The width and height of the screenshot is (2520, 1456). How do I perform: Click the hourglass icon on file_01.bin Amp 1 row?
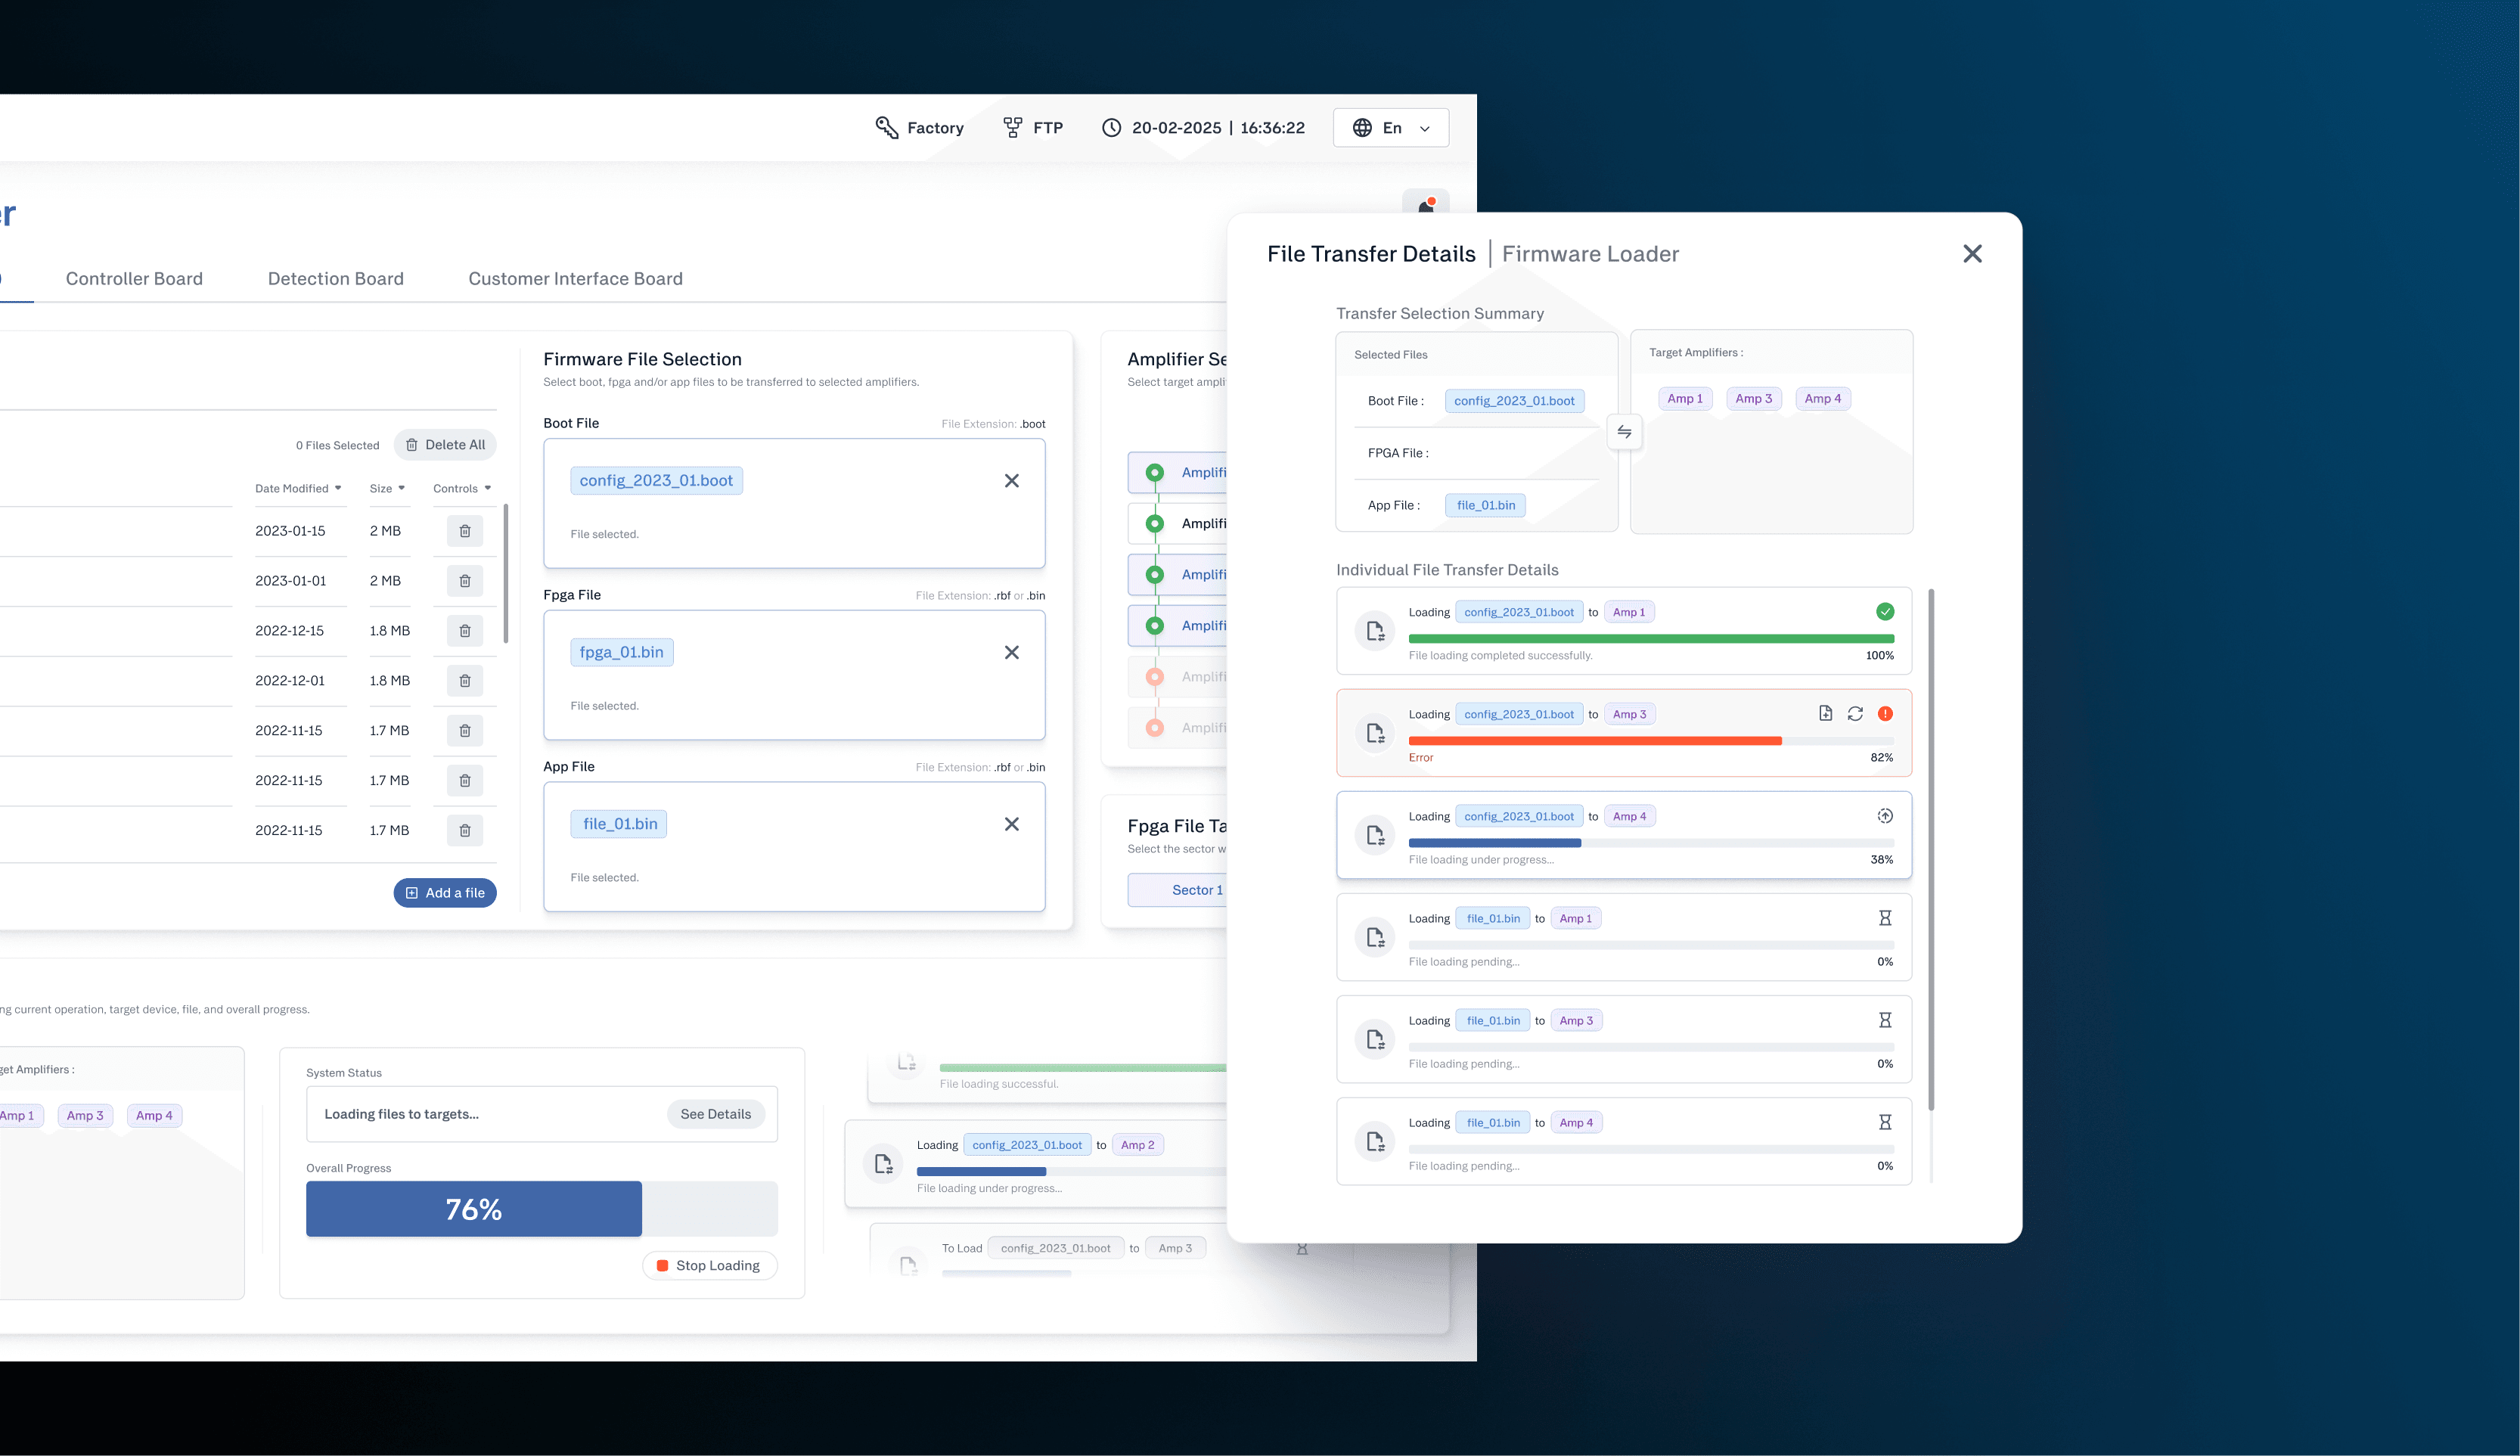pyautogui.click(x=1885, y=918)
